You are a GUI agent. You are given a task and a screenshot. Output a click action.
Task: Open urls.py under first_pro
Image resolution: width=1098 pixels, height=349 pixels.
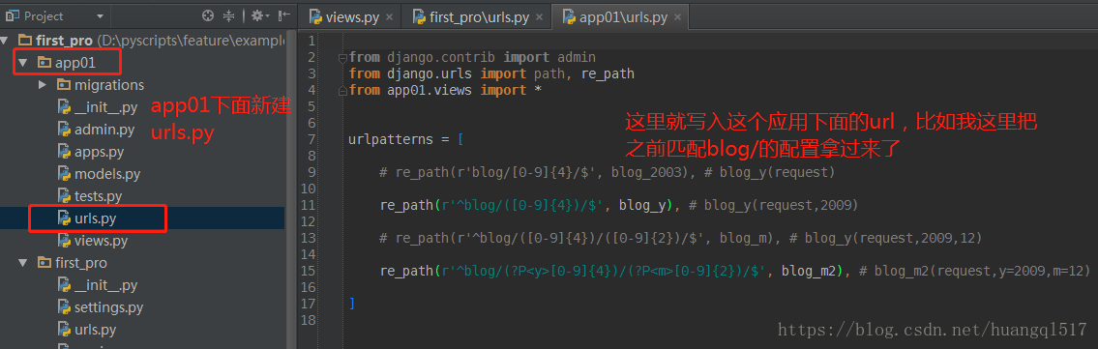[95, 330]
